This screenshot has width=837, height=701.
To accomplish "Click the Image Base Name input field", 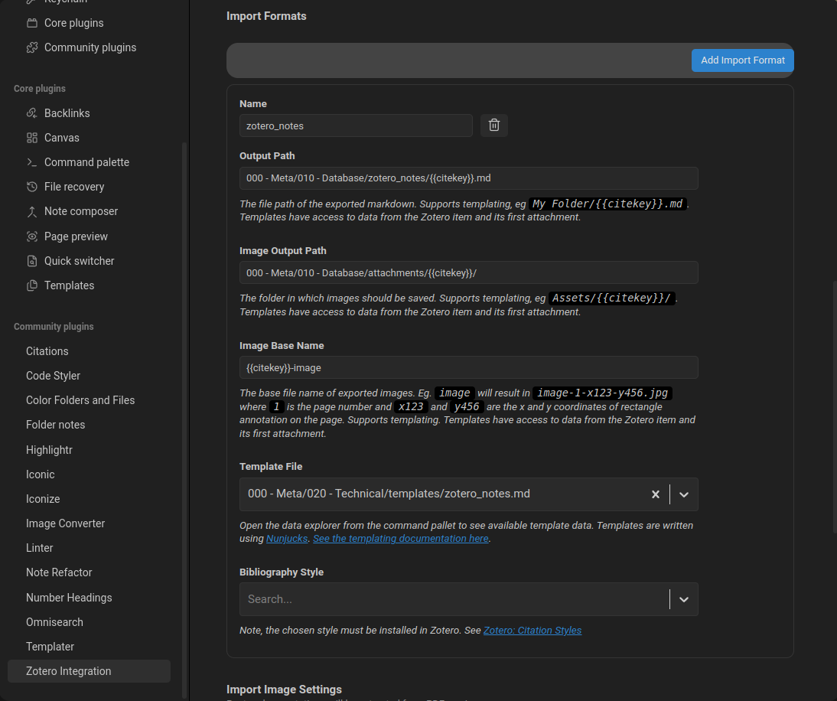I will (468, 367).
